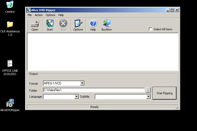Click the Folder path input field
The width and height of the screenshot is (197, 131).
93,90
